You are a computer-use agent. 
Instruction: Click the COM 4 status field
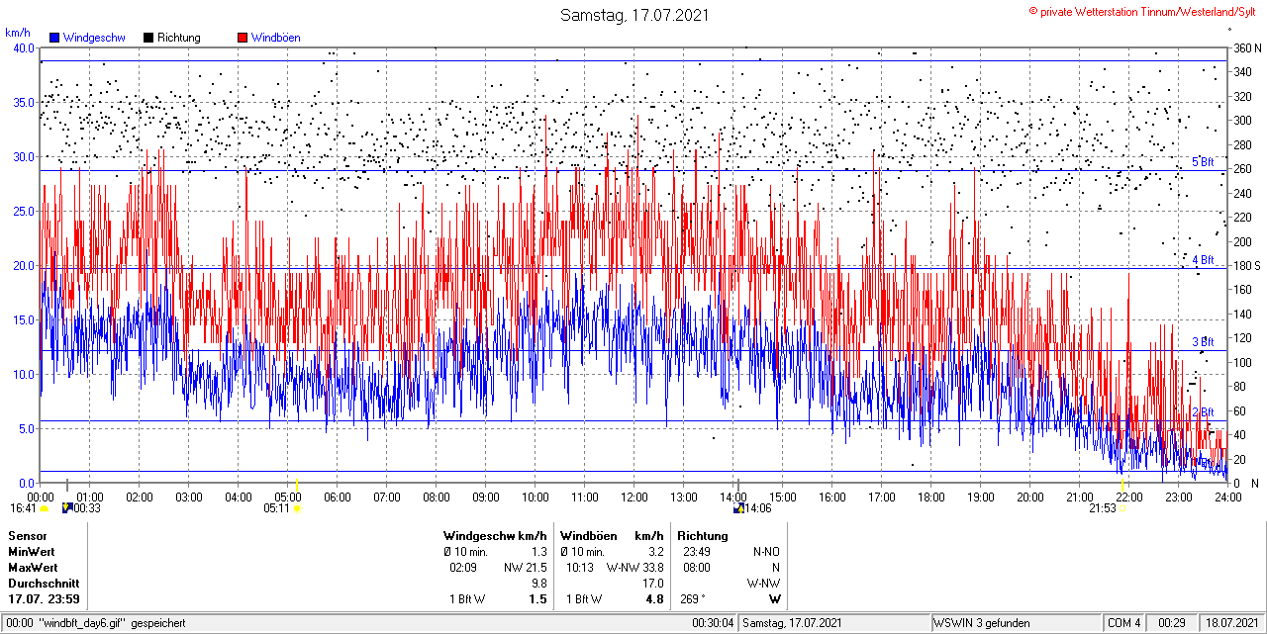point(1124,623)
